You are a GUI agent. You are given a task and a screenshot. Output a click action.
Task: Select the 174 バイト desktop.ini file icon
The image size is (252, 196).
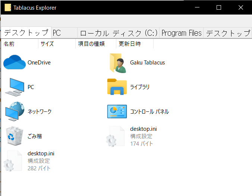point(115,136)
